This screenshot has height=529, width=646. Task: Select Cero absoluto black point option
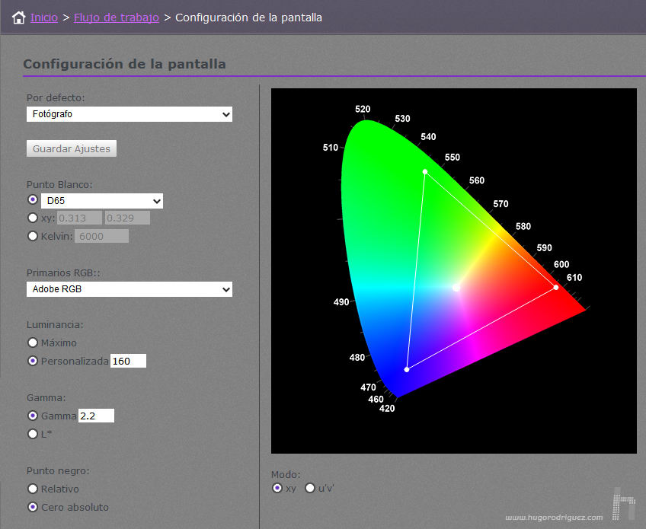tap(33, 507)
